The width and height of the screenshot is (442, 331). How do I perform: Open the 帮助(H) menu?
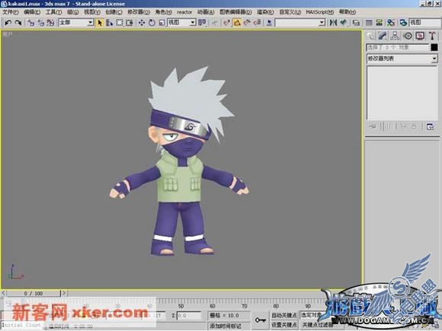(x=348, y=12)
